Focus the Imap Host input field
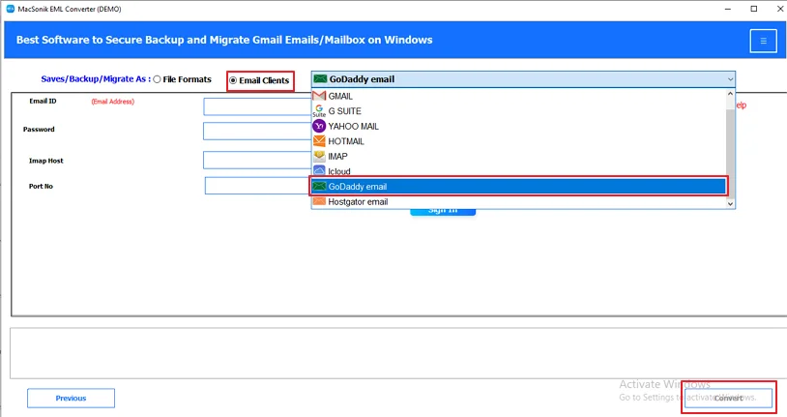Viewport: 787px width, 417px height. click(257, 161)
